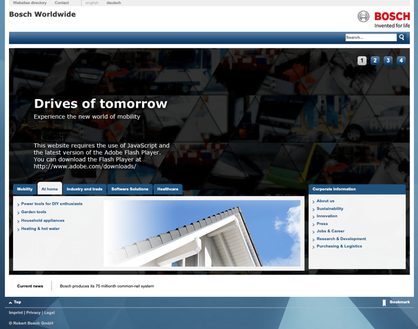Open the Imprint footer link
Viewport: 418px width, 329px height.
(x=16, y=313)
